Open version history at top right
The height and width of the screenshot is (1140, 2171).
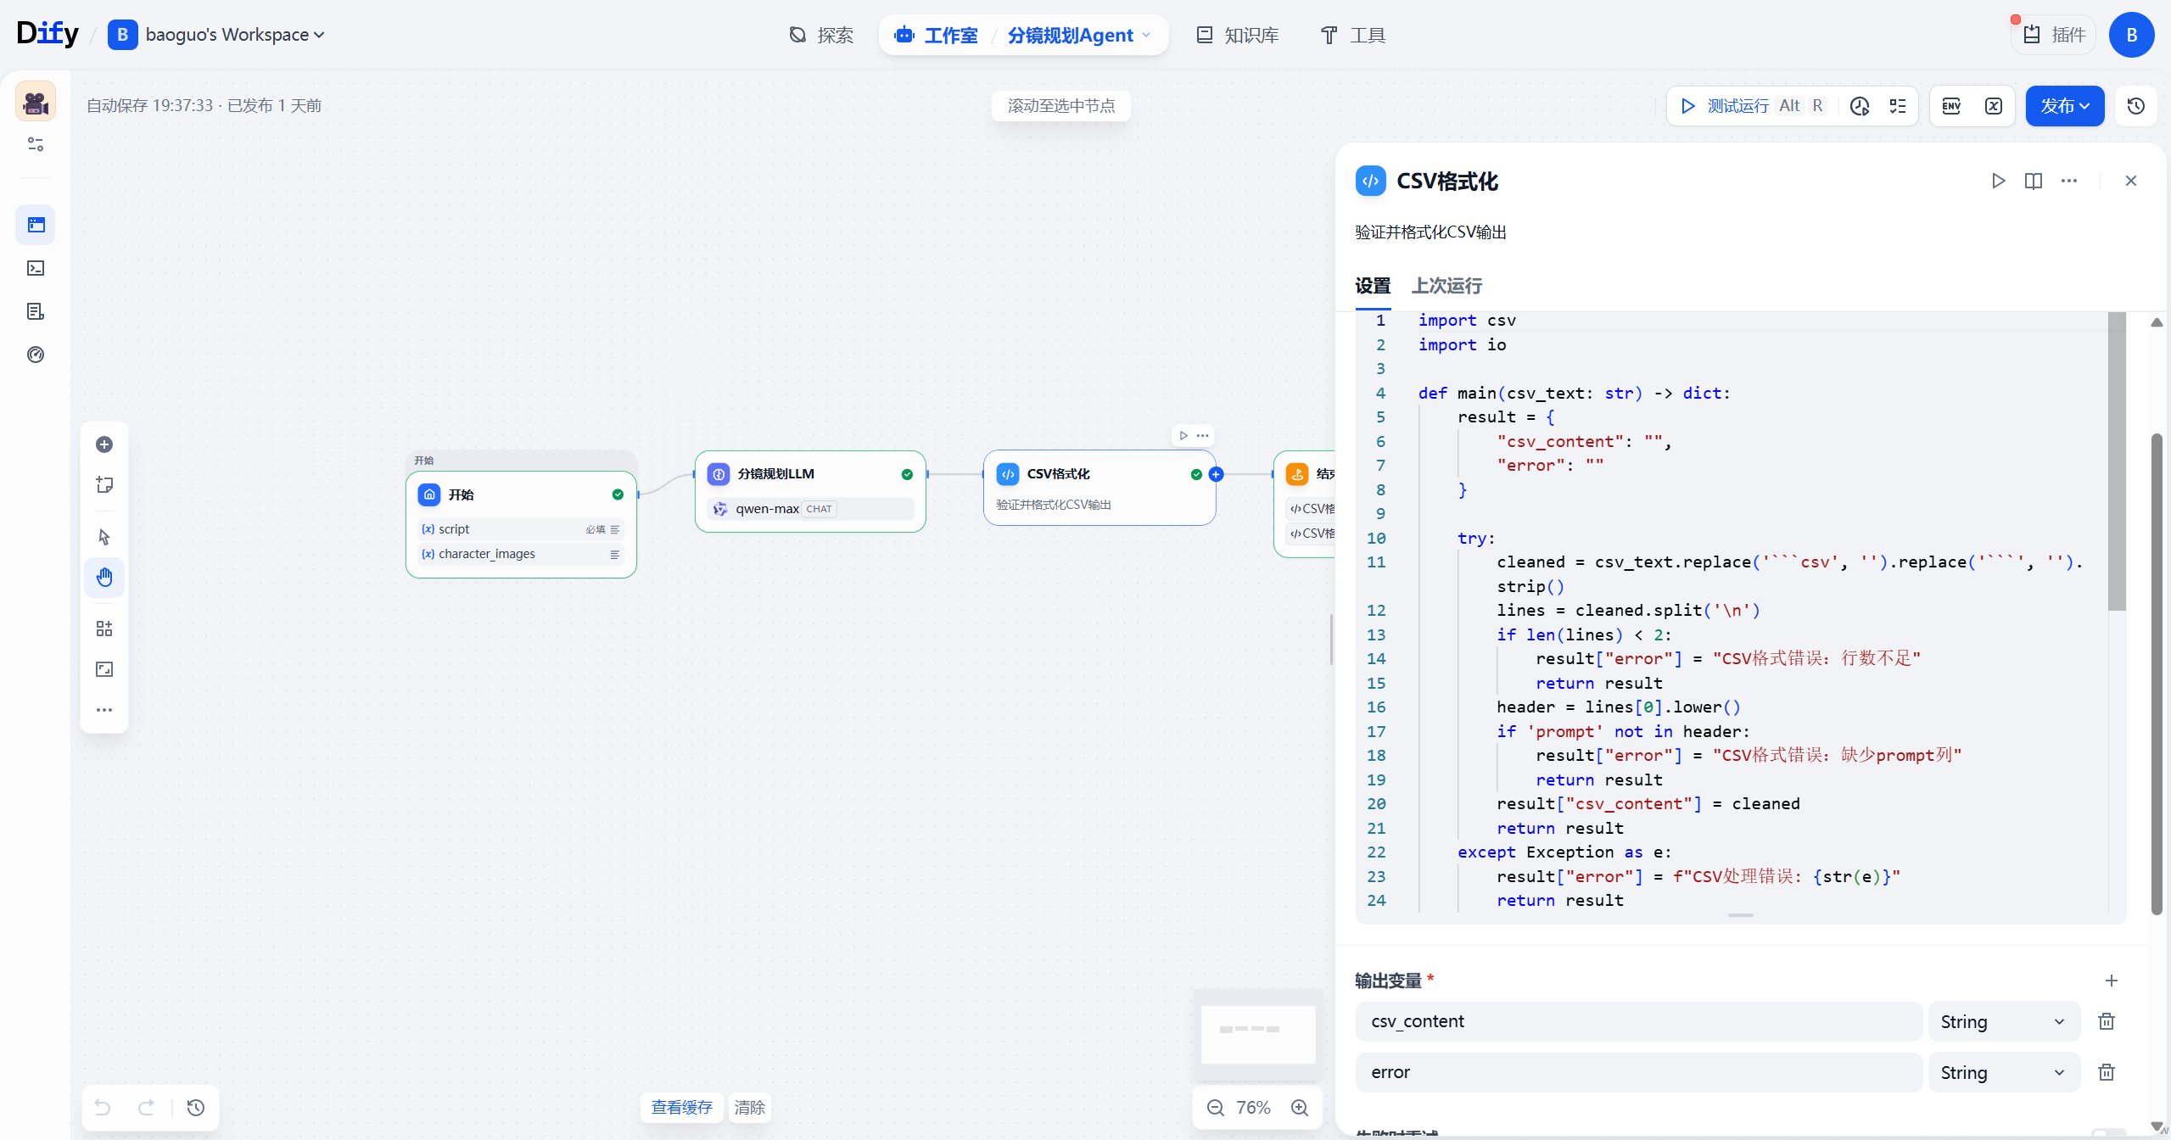[2136, 106]
